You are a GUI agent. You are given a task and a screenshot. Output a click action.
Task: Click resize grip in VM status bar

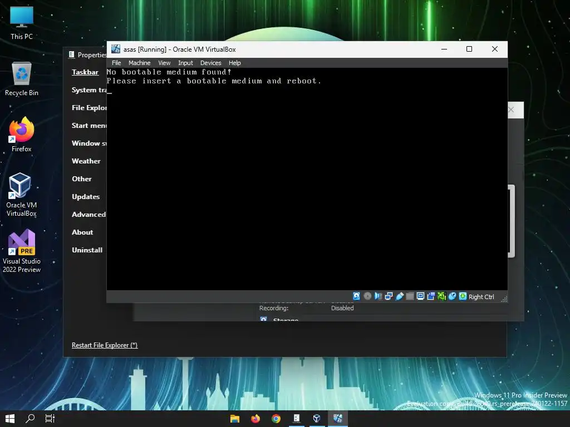(504, 299)
